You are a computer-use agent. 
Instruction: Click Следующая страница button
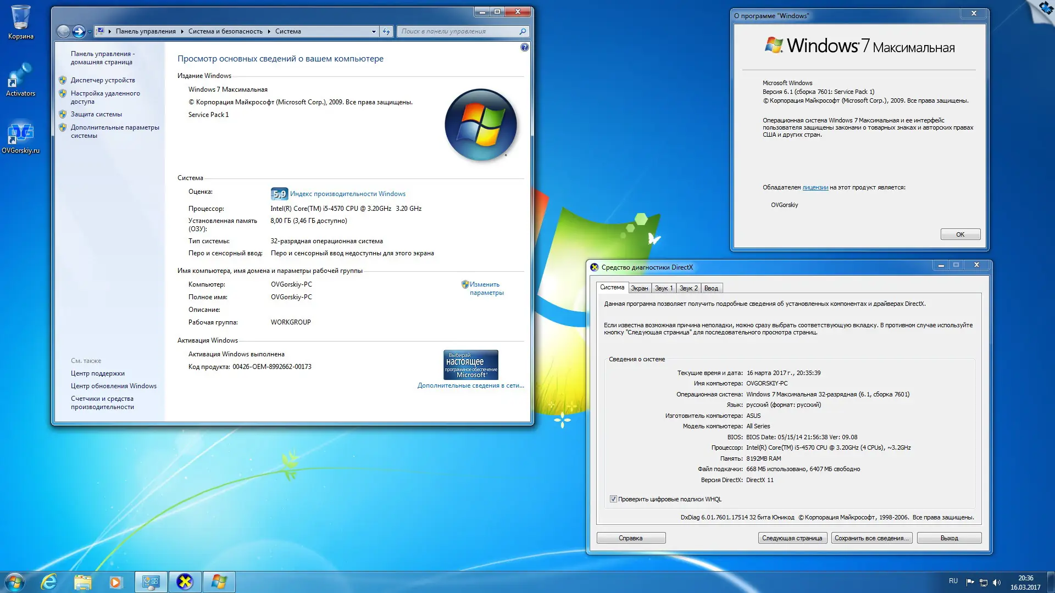pyautogui.click(x=792, y=538)
